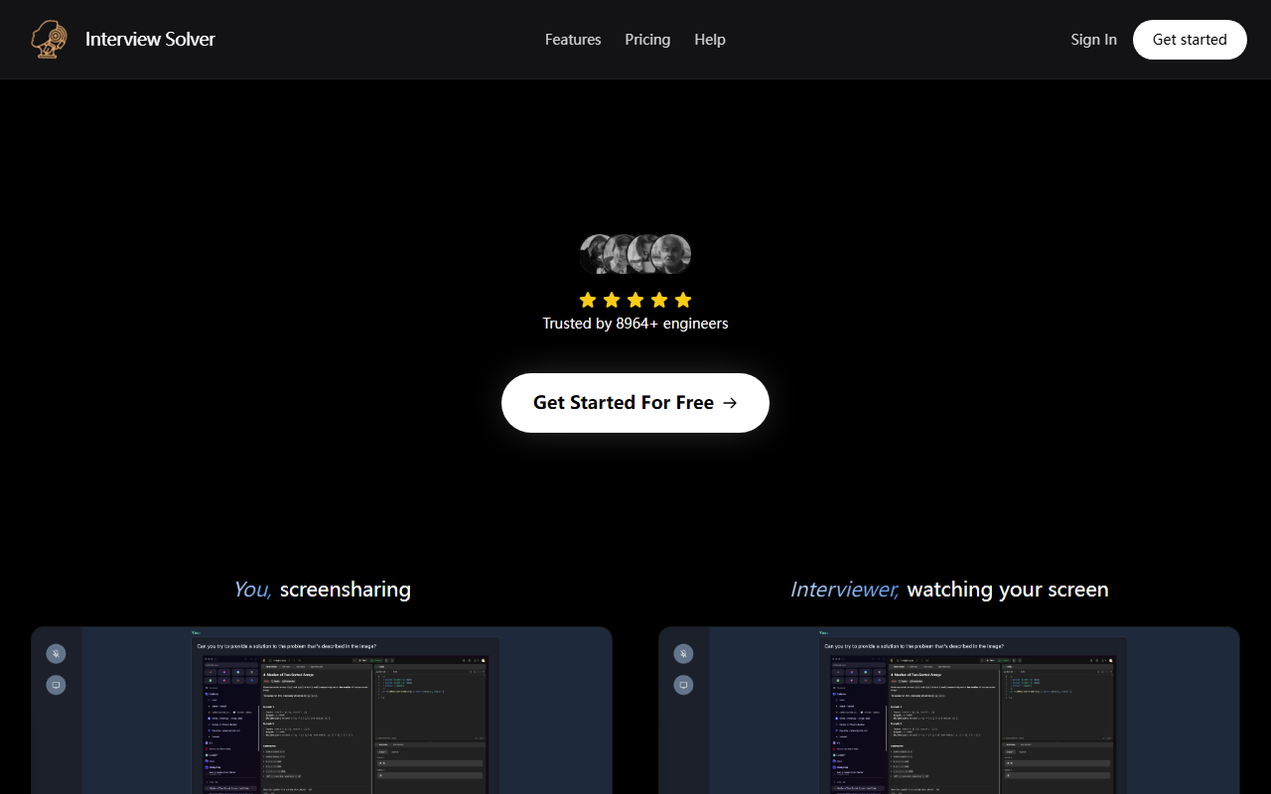Image resolution: width=1271 pixels, height=794 pixels.
Task: Click the screen share icon in right preview
Action: [x=683, y=685]
